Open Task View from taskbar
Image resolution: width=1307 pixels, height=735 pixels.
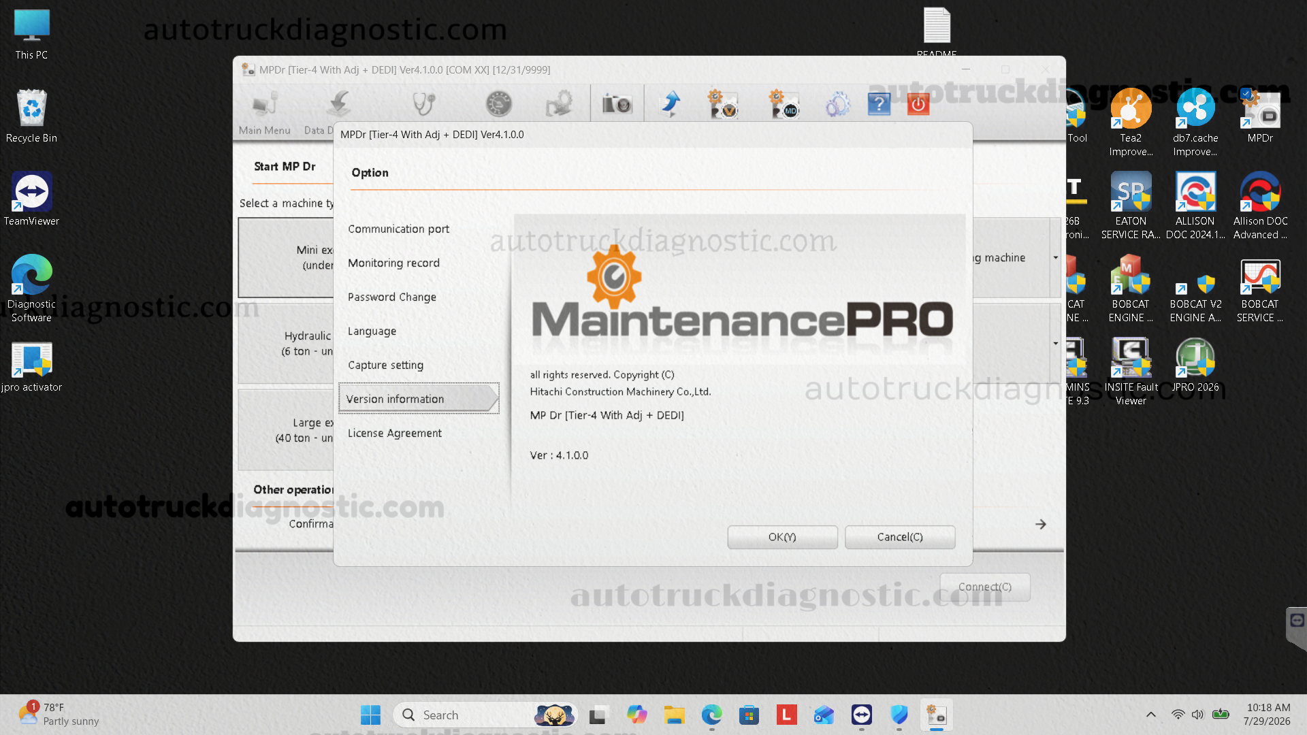598,715
